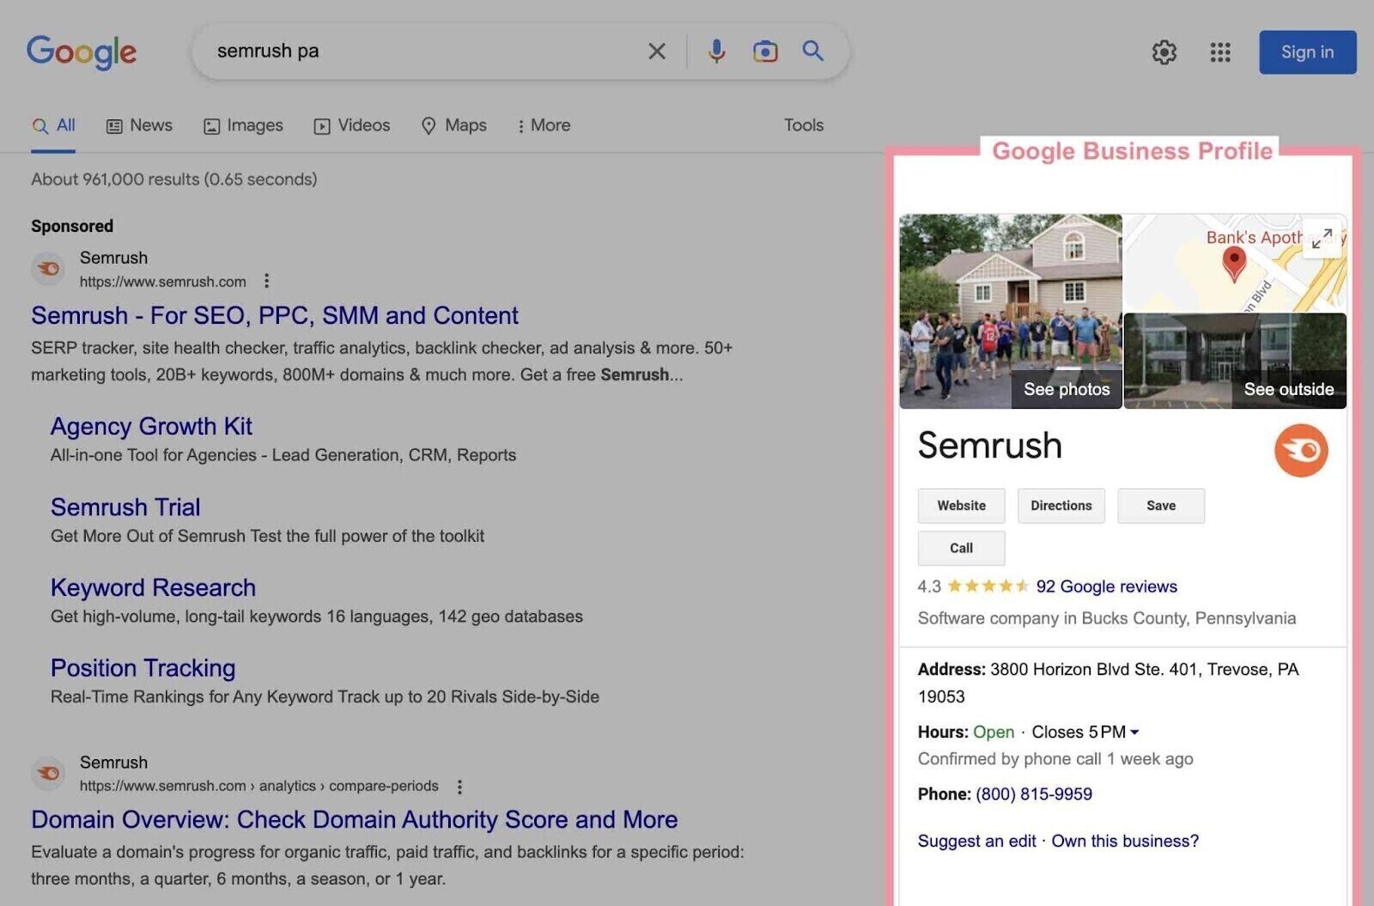Viewport: 1374px width, 906px height.
Task: Open quick settings gear icon
Action: coord(1164,52)
